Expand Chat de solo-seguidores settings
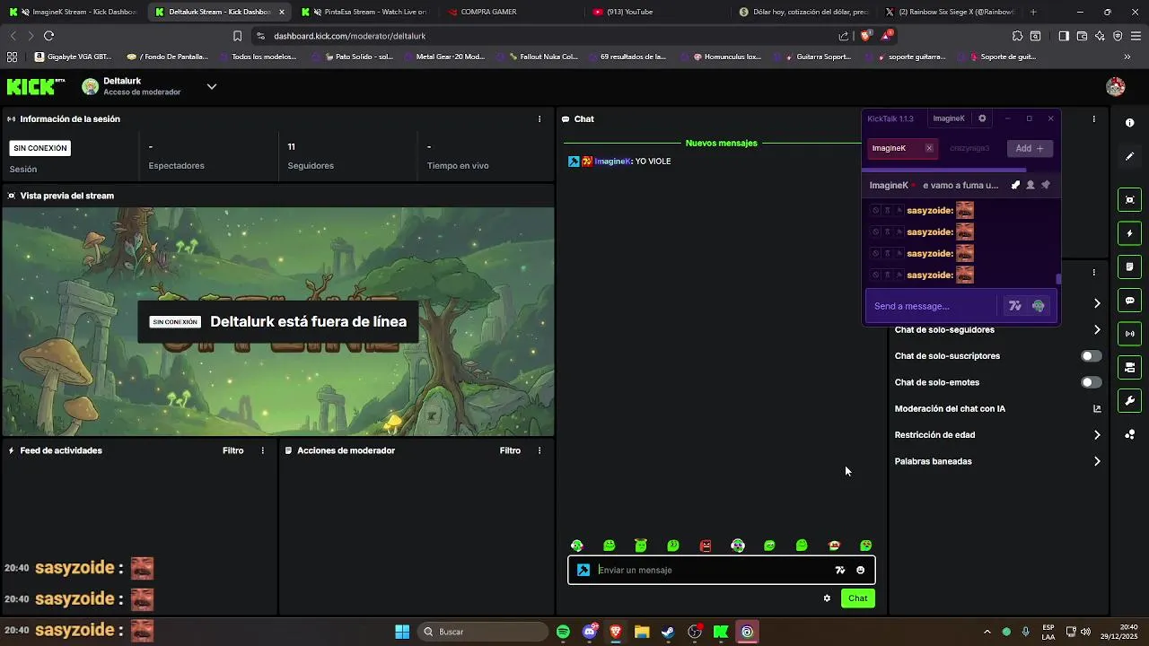 pos(1097,329)
